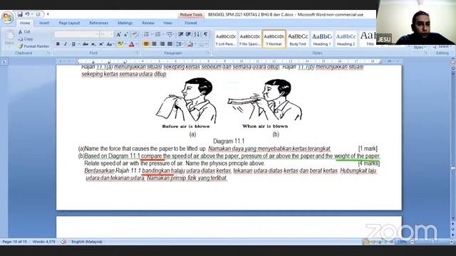The width and height of the screenshot is (456, 256).
Task: Toggle Superscript formatting
Action: [101, 44]
